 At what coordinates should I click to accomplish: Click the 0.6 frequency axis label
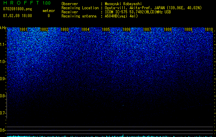tap(3, 130)
